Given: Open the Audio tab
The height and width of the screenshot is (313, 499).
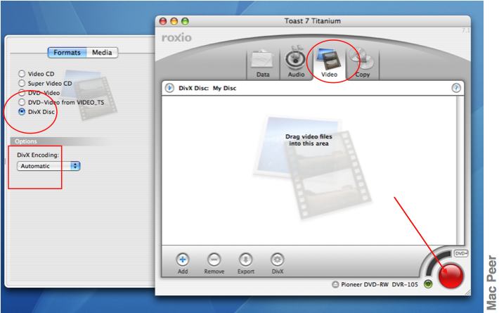Looking at the screenshot, I should (296, 64).
